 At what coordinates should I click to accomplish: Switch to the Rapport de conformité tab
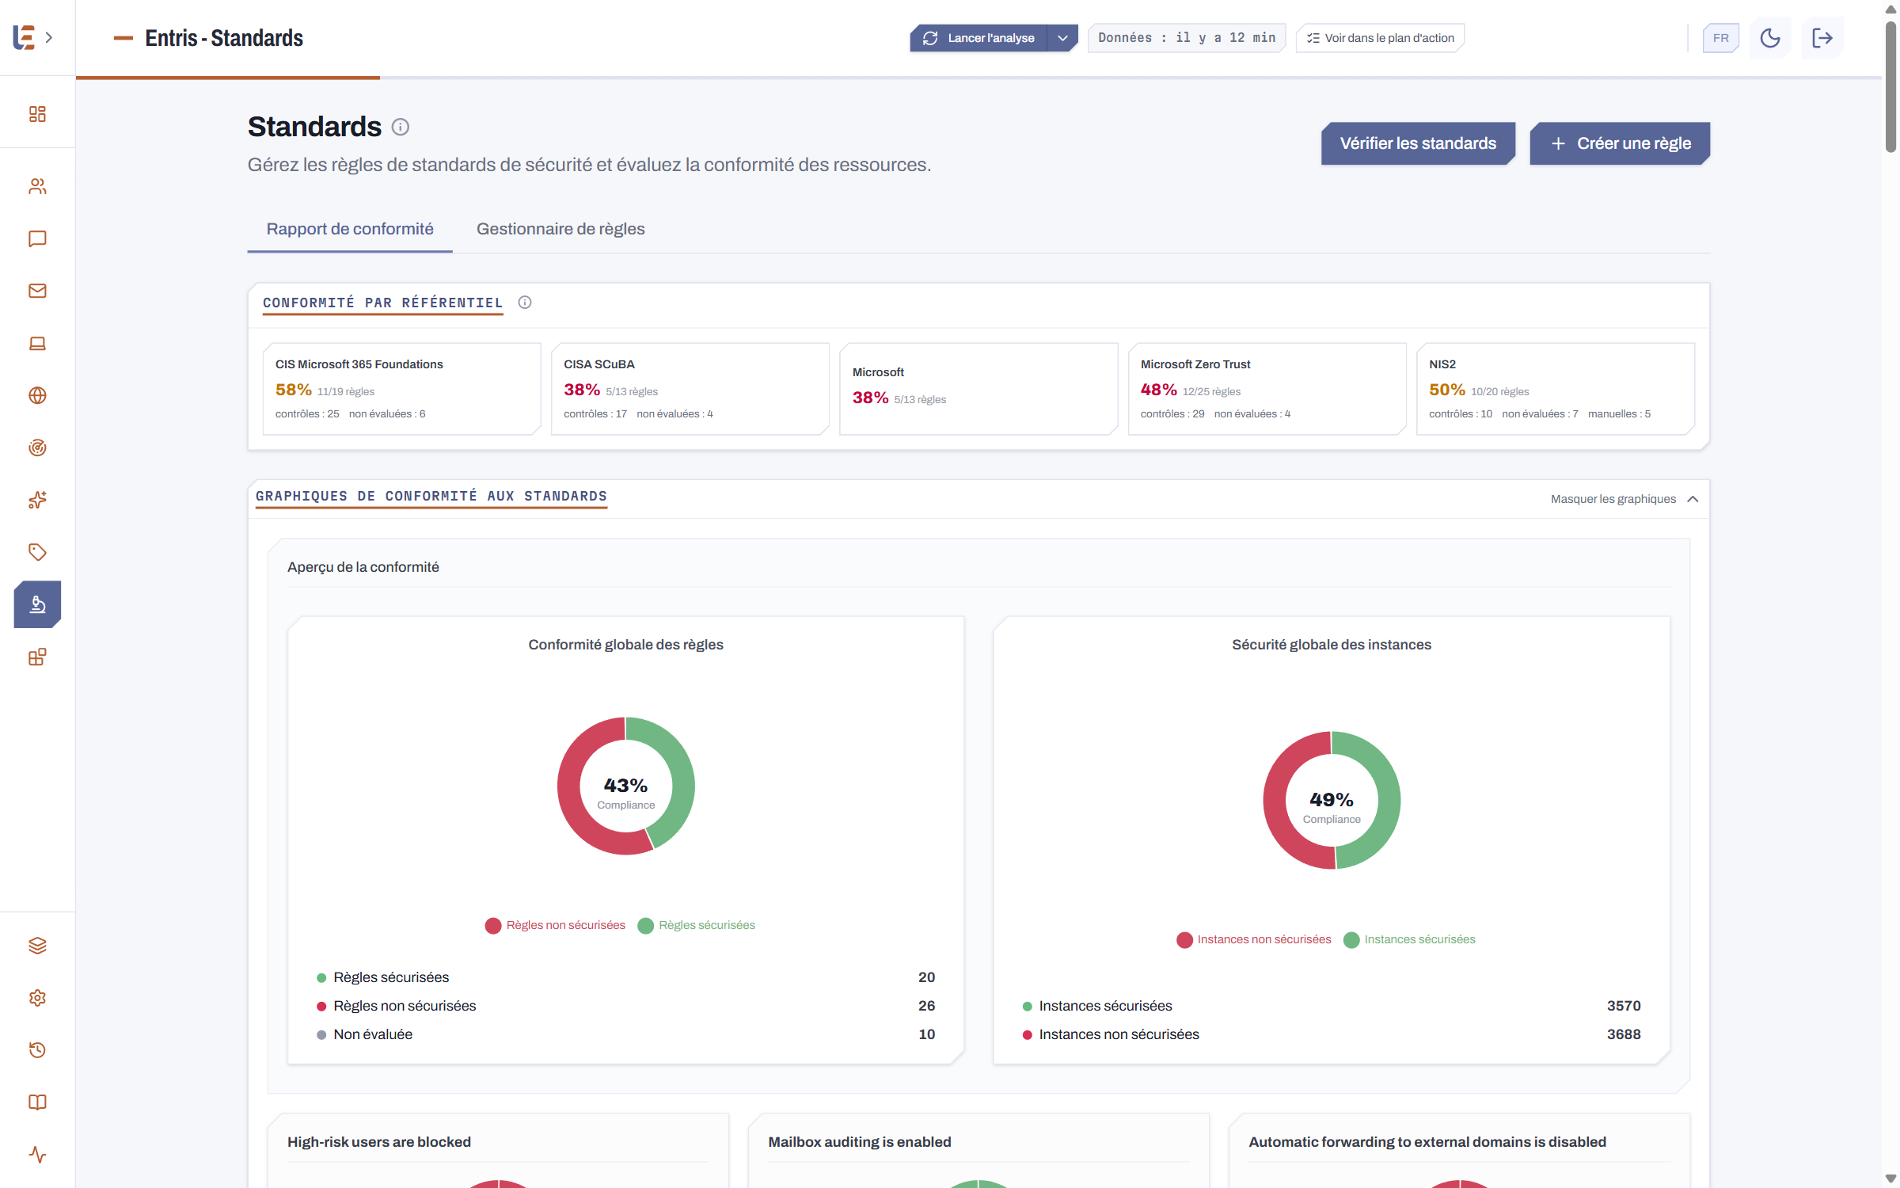(x=350, y=229)
